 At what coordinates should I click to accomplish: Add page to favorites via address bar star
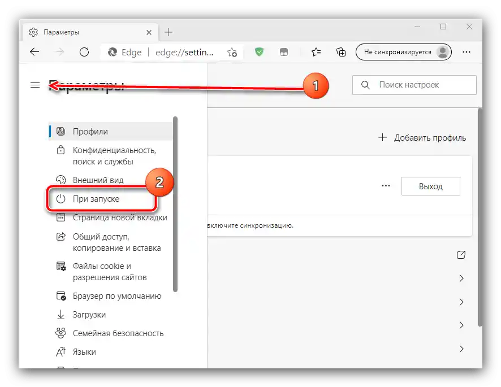pos(231,51)
